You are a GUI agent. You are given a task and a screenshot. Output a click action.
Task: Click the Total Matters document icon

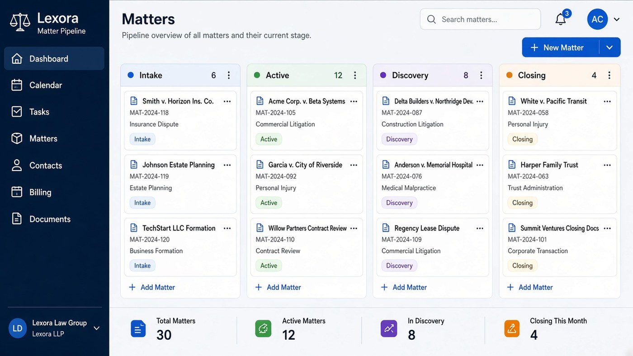click(138, 328)
